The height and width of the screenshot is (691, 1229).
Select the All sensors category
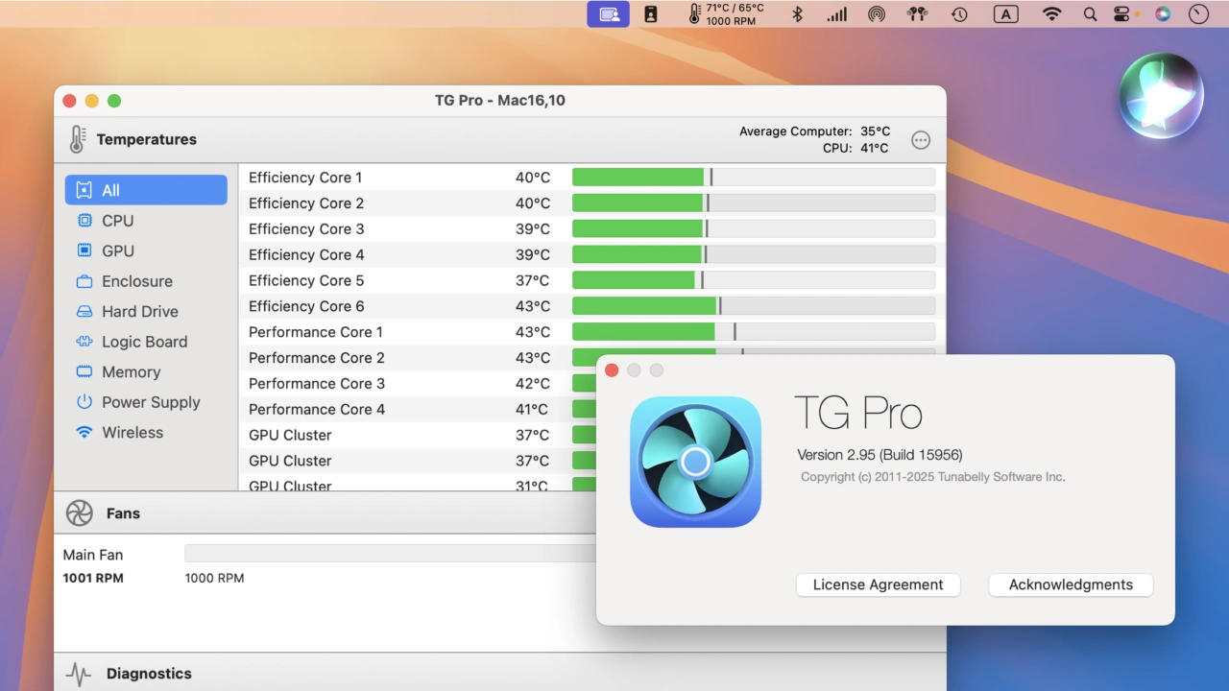(x=146, y=190)
